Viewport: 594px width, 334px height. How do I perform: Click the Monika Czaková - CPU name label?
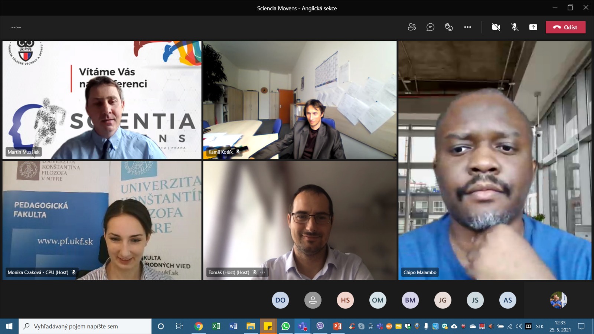pos(38,272)
